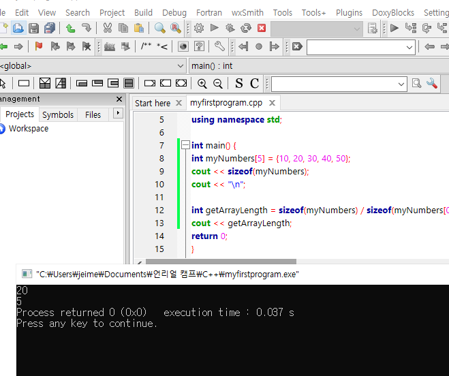Open DoxyBlocks preferences with the wrench icon
Image resolution: width=449 pixels, height=376 pixels.
(219, 46)
